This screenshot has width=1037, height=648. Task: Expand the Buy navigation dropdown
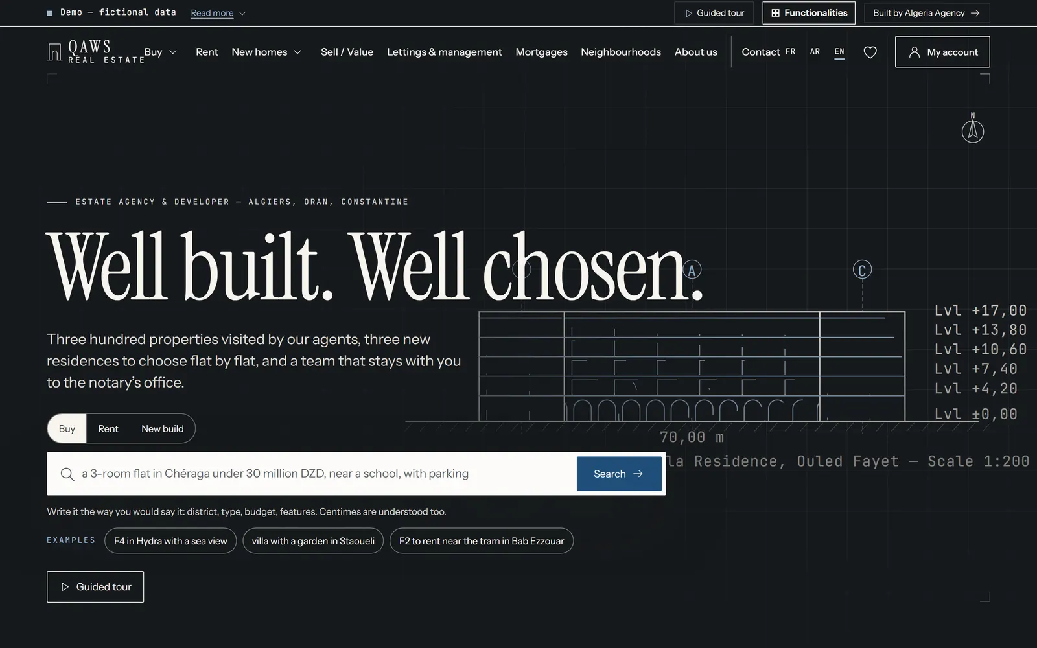pyautogui.click(x=160, y=52)
